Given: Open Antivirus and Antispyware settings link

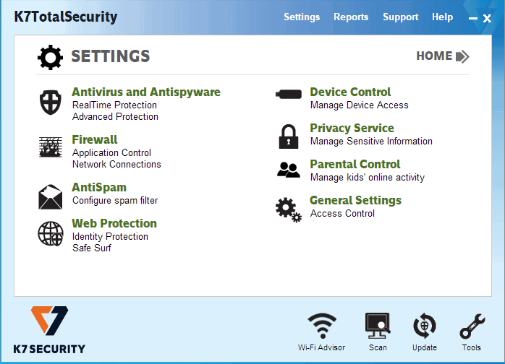Looking at the screenshot, I should 146,92.
